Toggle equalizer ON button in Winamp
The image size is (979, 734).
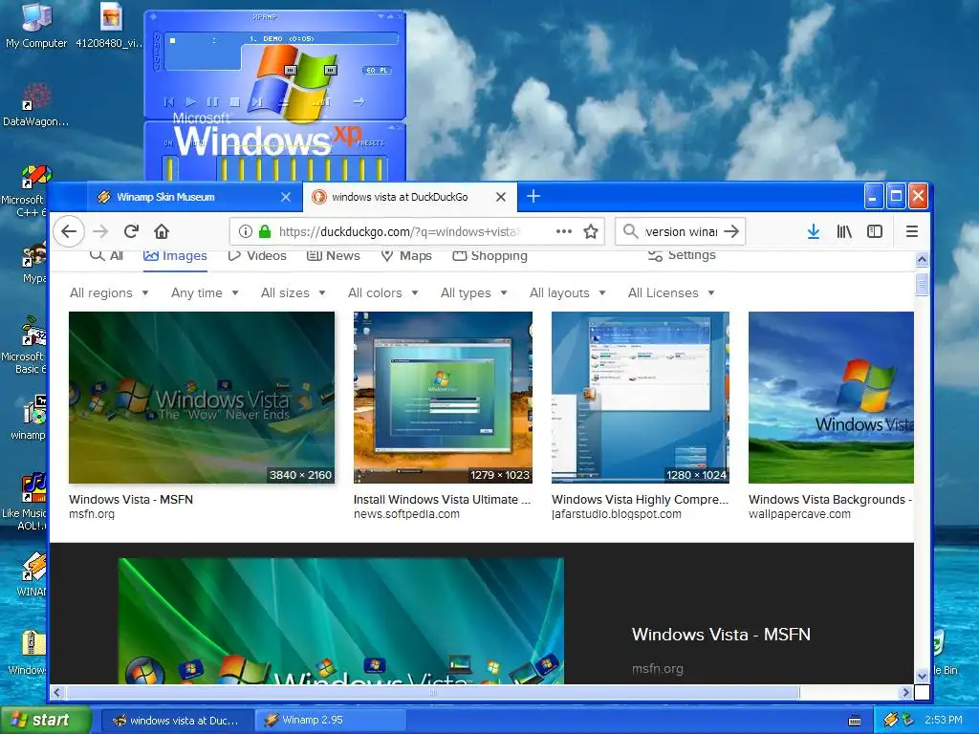pyautogui.click(x=168, y=143)
